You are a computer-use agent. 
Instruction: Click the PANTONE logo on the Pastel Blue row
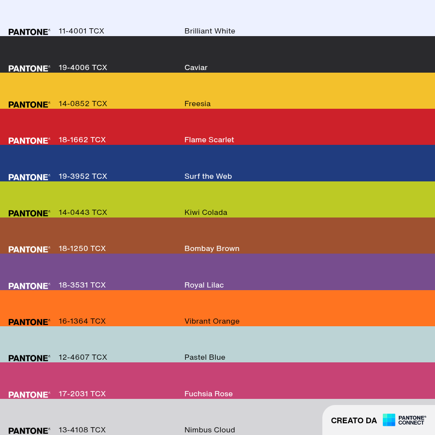point(29,358)
